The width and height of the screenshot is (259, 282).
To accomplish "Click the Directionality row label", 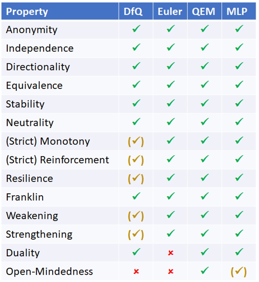I will [x=38, y=67].
